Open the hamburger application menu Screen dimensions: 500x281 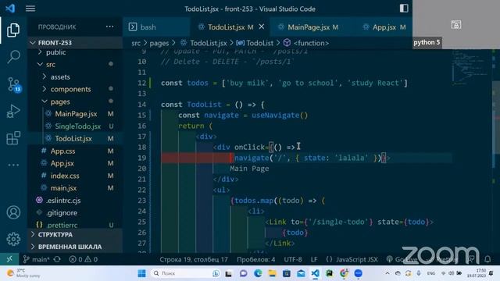tap(30, 9)
